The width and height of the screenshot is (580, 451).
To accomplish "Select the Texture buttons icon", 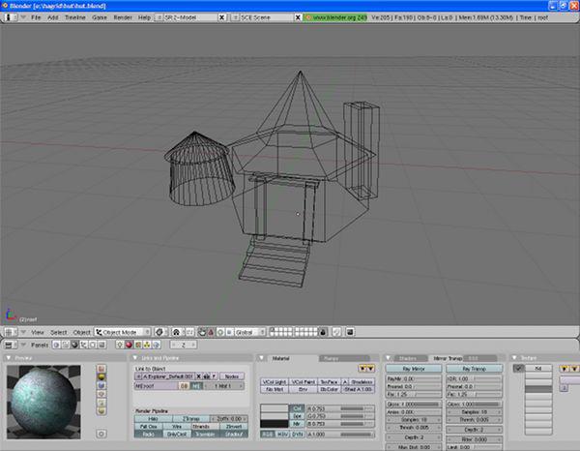I will 138,345.
